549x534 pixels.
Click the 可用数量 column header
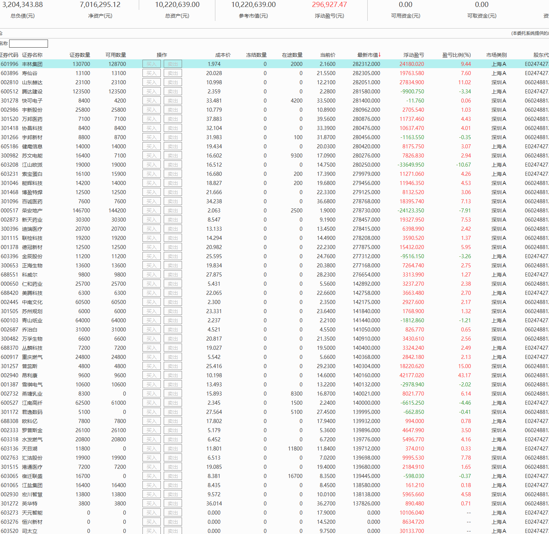(x=116, y=55)
